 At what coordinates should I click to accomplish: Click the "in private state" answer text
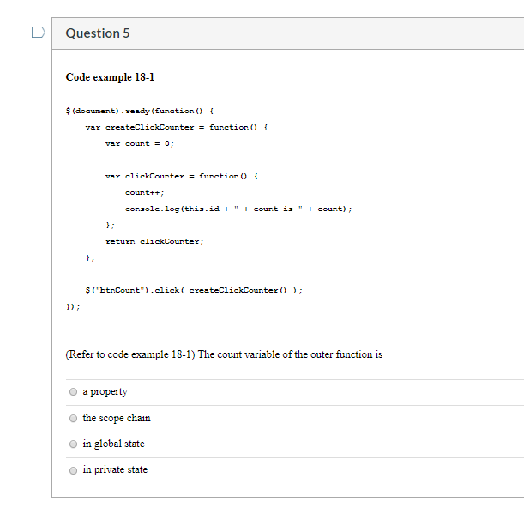(x=115, y=469)
